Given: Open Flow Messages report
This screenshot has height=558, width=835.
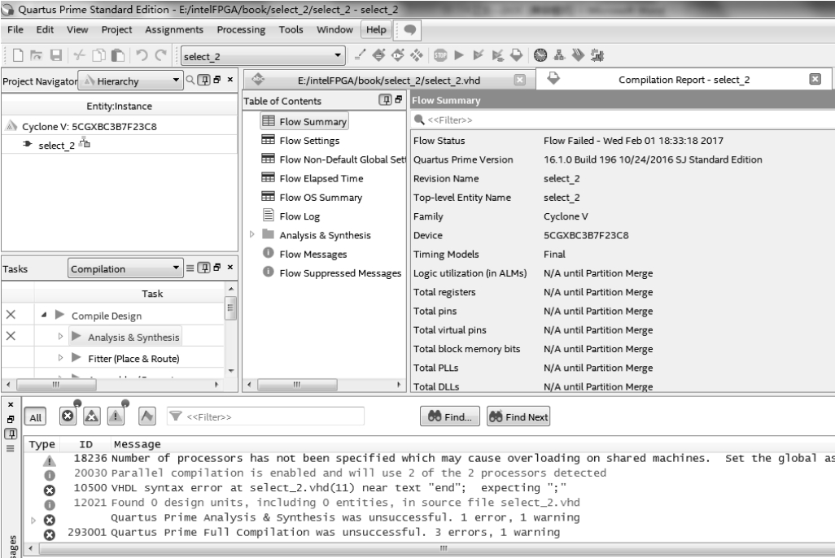Looking at the screenshot, I should 313,254.
